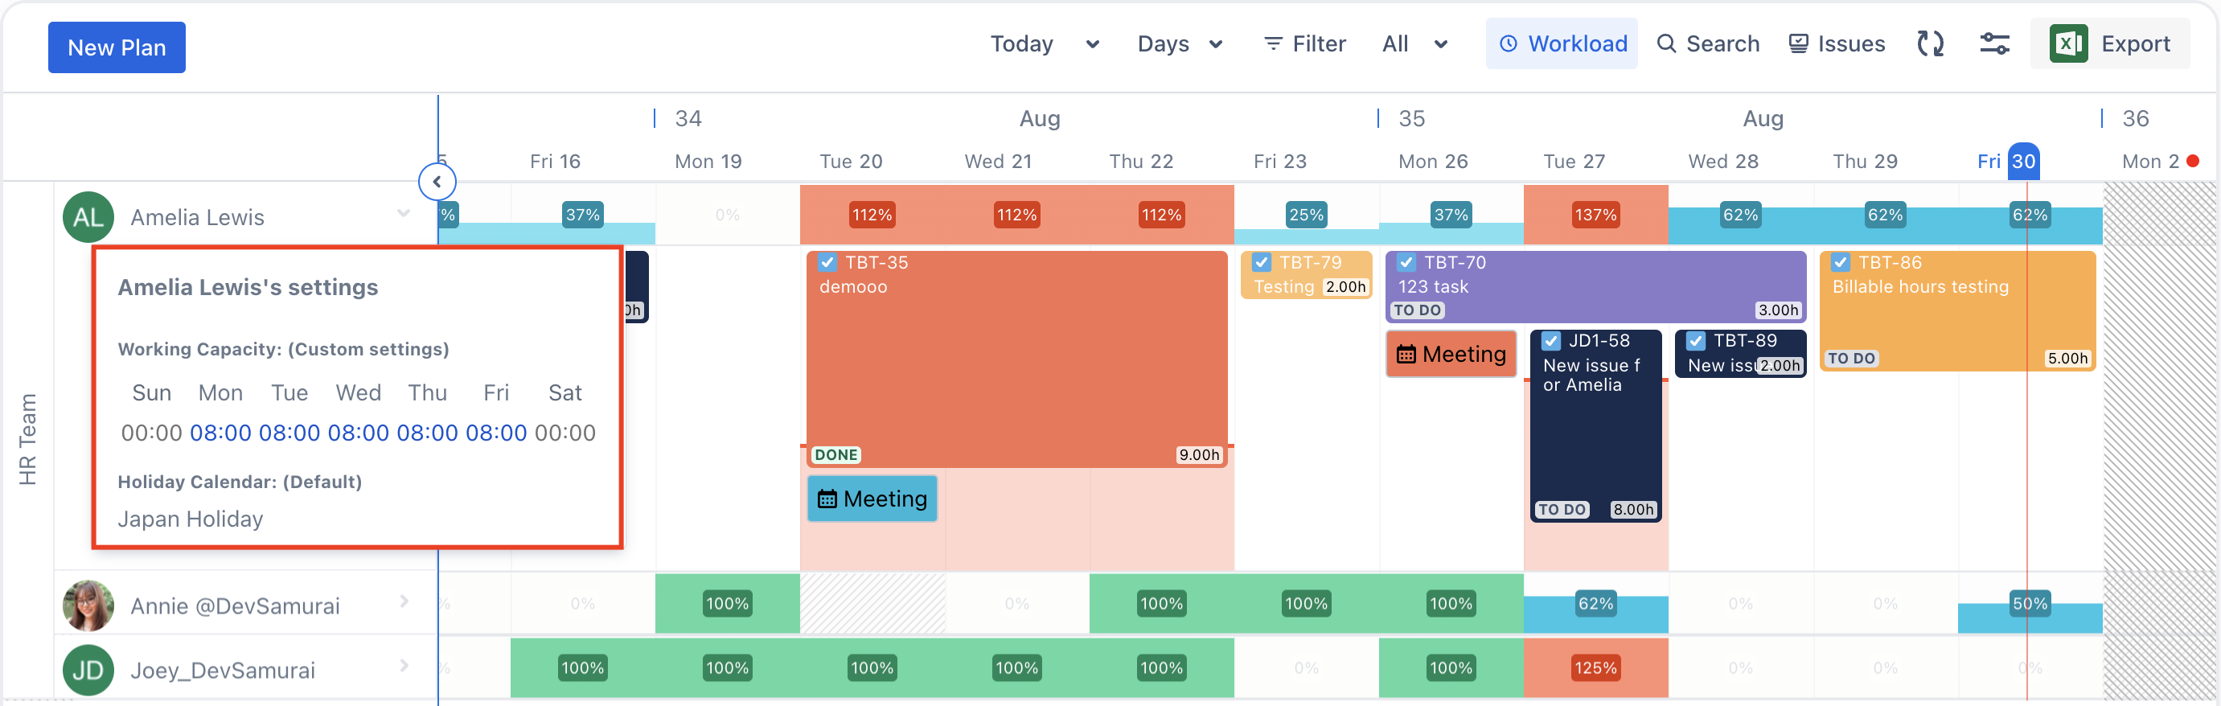Toggle the TBT-35 demooo checkbox

point(827,263)
